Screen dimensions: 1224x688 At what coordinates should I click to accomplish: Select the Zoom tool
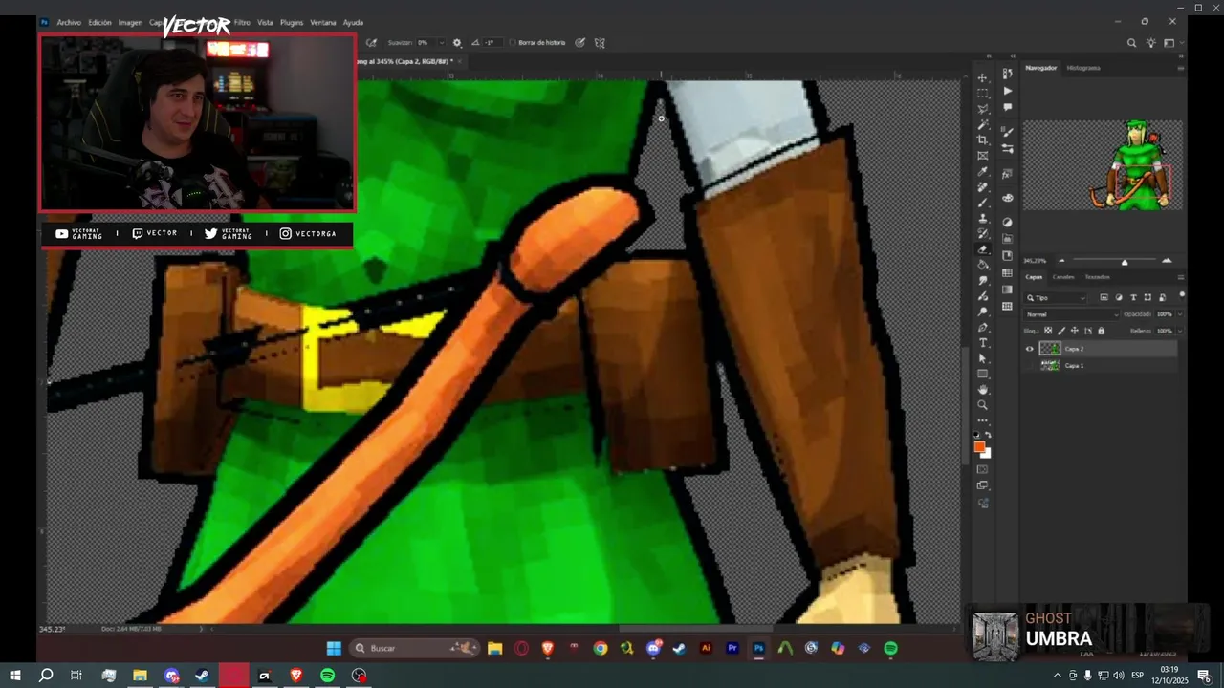982,405
